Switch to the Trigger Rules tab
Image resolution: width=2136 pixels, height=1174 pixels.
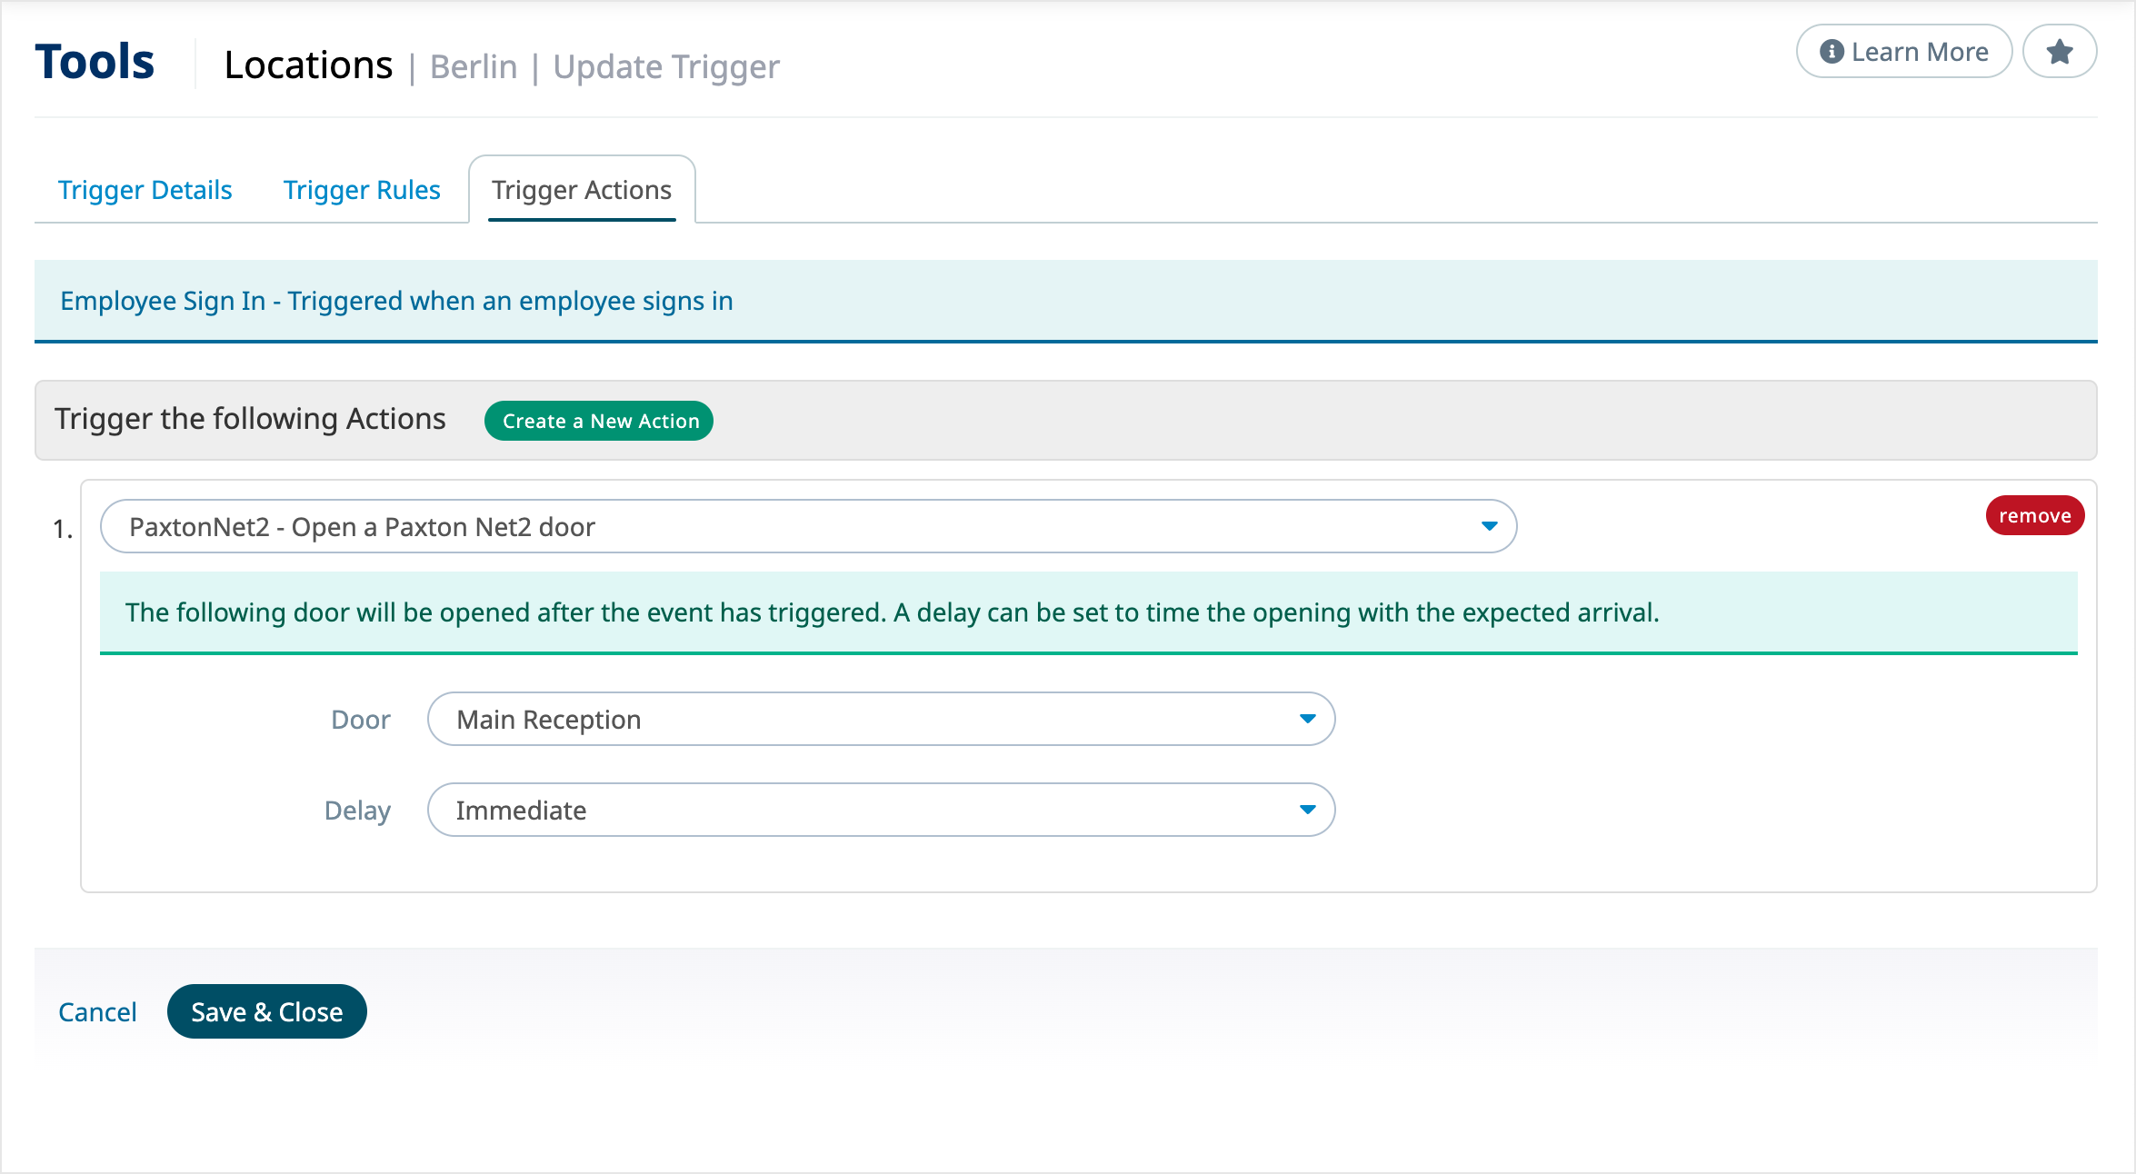click(362, 190)
